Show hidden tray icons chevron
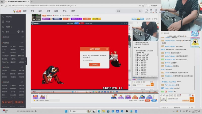 174,111
